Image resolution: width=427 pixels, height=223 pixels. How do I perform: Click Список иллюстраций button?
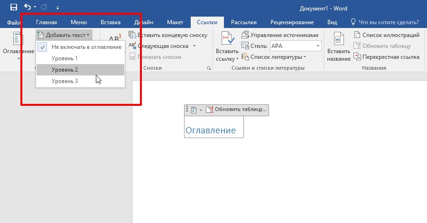point(386,35)
